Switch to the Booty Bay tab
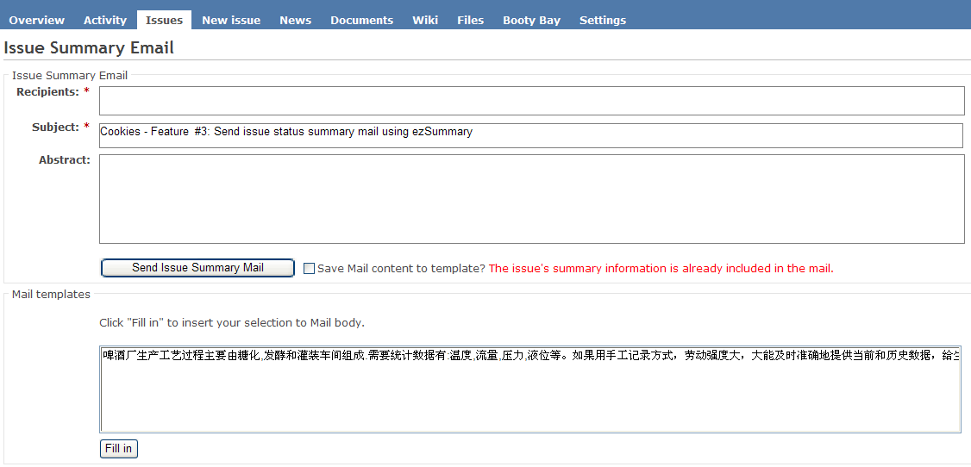Screen dimensions: 971x467 (x=531, y=20)
